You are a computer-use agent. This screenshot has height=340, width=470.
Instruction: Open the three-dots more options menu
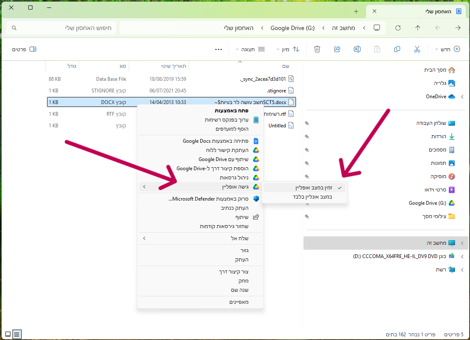click(219, 50)
